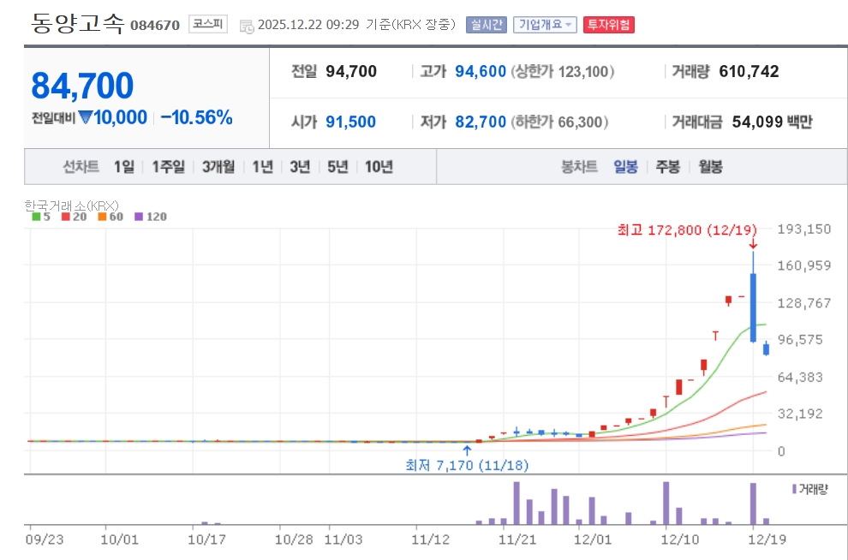Click the red 20-day moving average swatch
Screen dimensions: 848x560
(x=65, y=217)
